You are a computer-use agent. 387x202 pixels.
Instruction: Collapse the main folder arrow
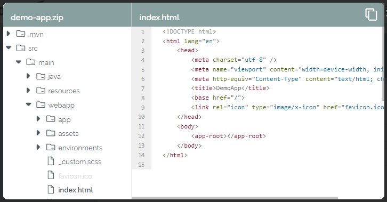pos(19,62)
